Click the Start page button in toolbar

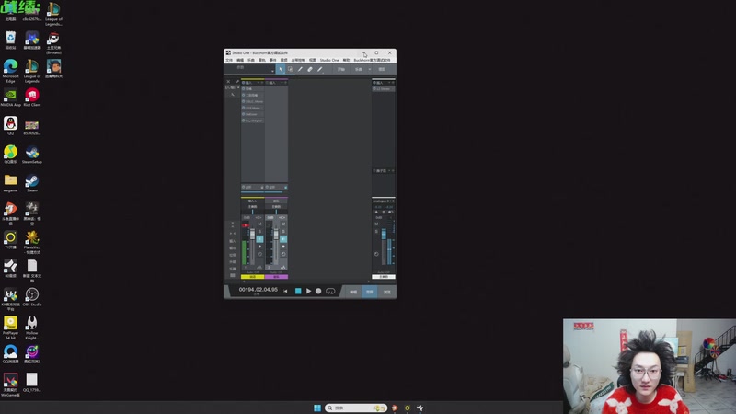(341, 70)
